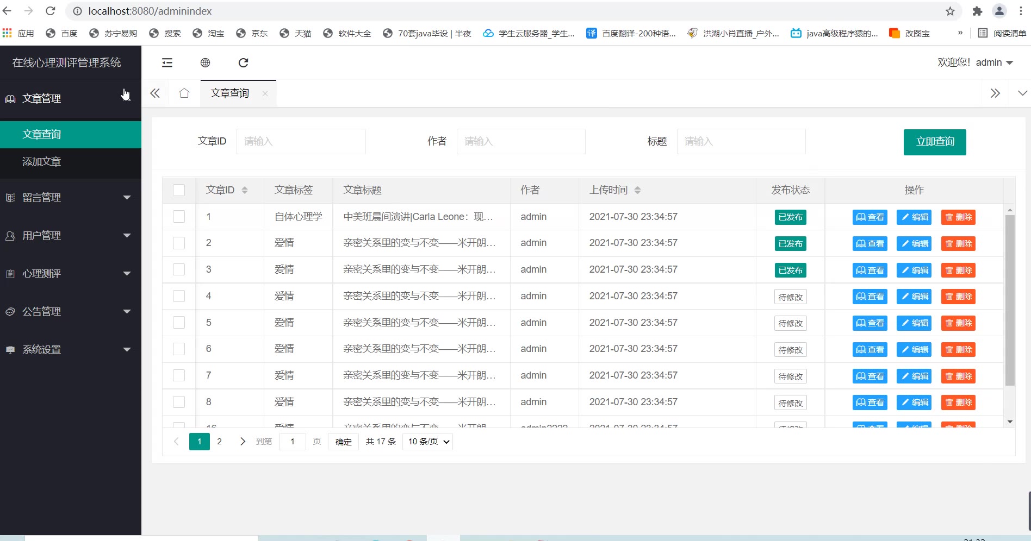Select 添加文章 in the sidebar
The image size is (1031, 541).
coord(42,162)
